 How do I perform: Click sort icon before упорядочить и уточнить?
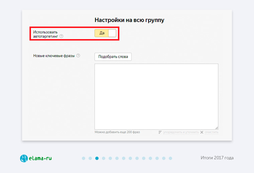(160, 132)
